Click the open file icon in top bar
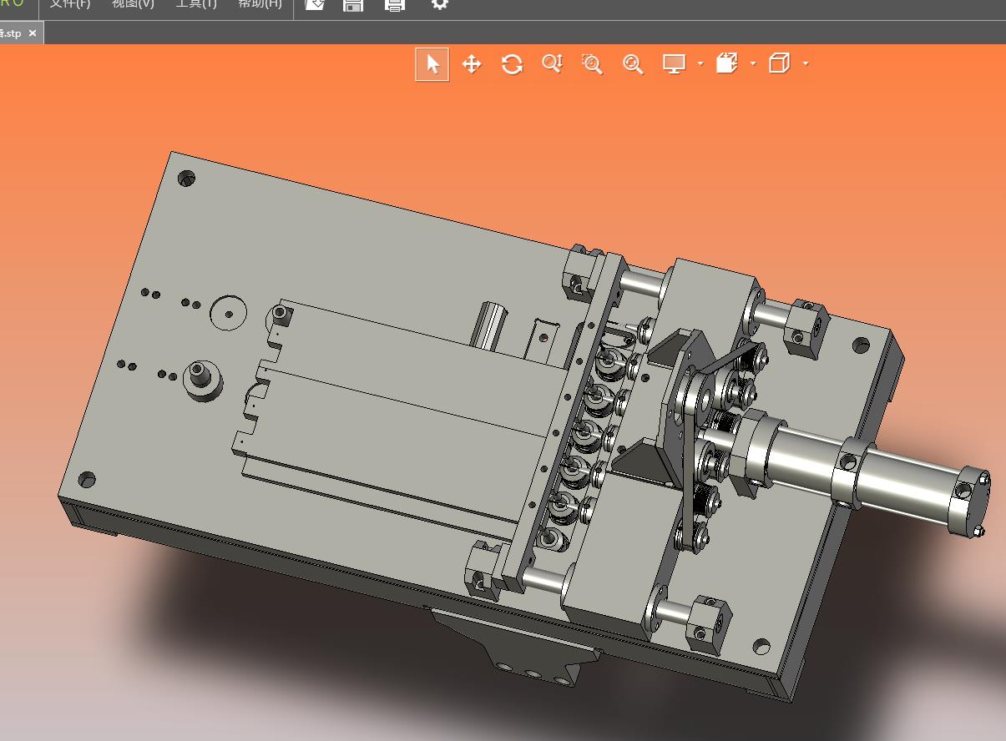The width and height of the screenshot is (1006, 741). tap(315, 4)
